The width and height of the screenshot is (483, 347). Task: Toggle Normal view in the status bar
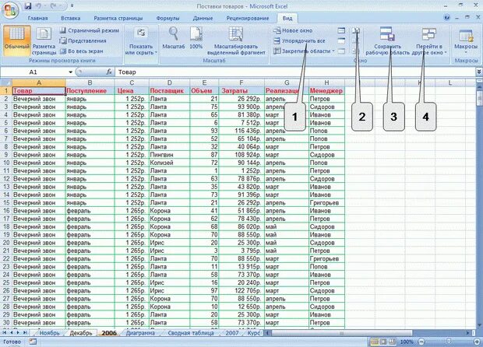[375, 342]
